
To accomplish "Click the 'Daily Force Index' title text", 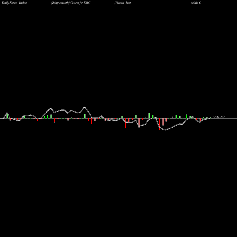I will click(14, 3).
